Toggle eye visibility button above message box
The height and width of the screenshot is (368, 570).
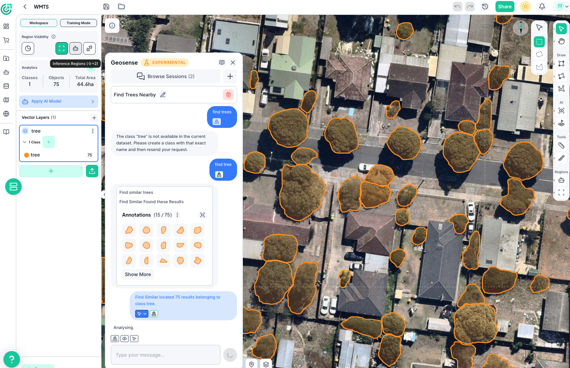click(125, 339)
